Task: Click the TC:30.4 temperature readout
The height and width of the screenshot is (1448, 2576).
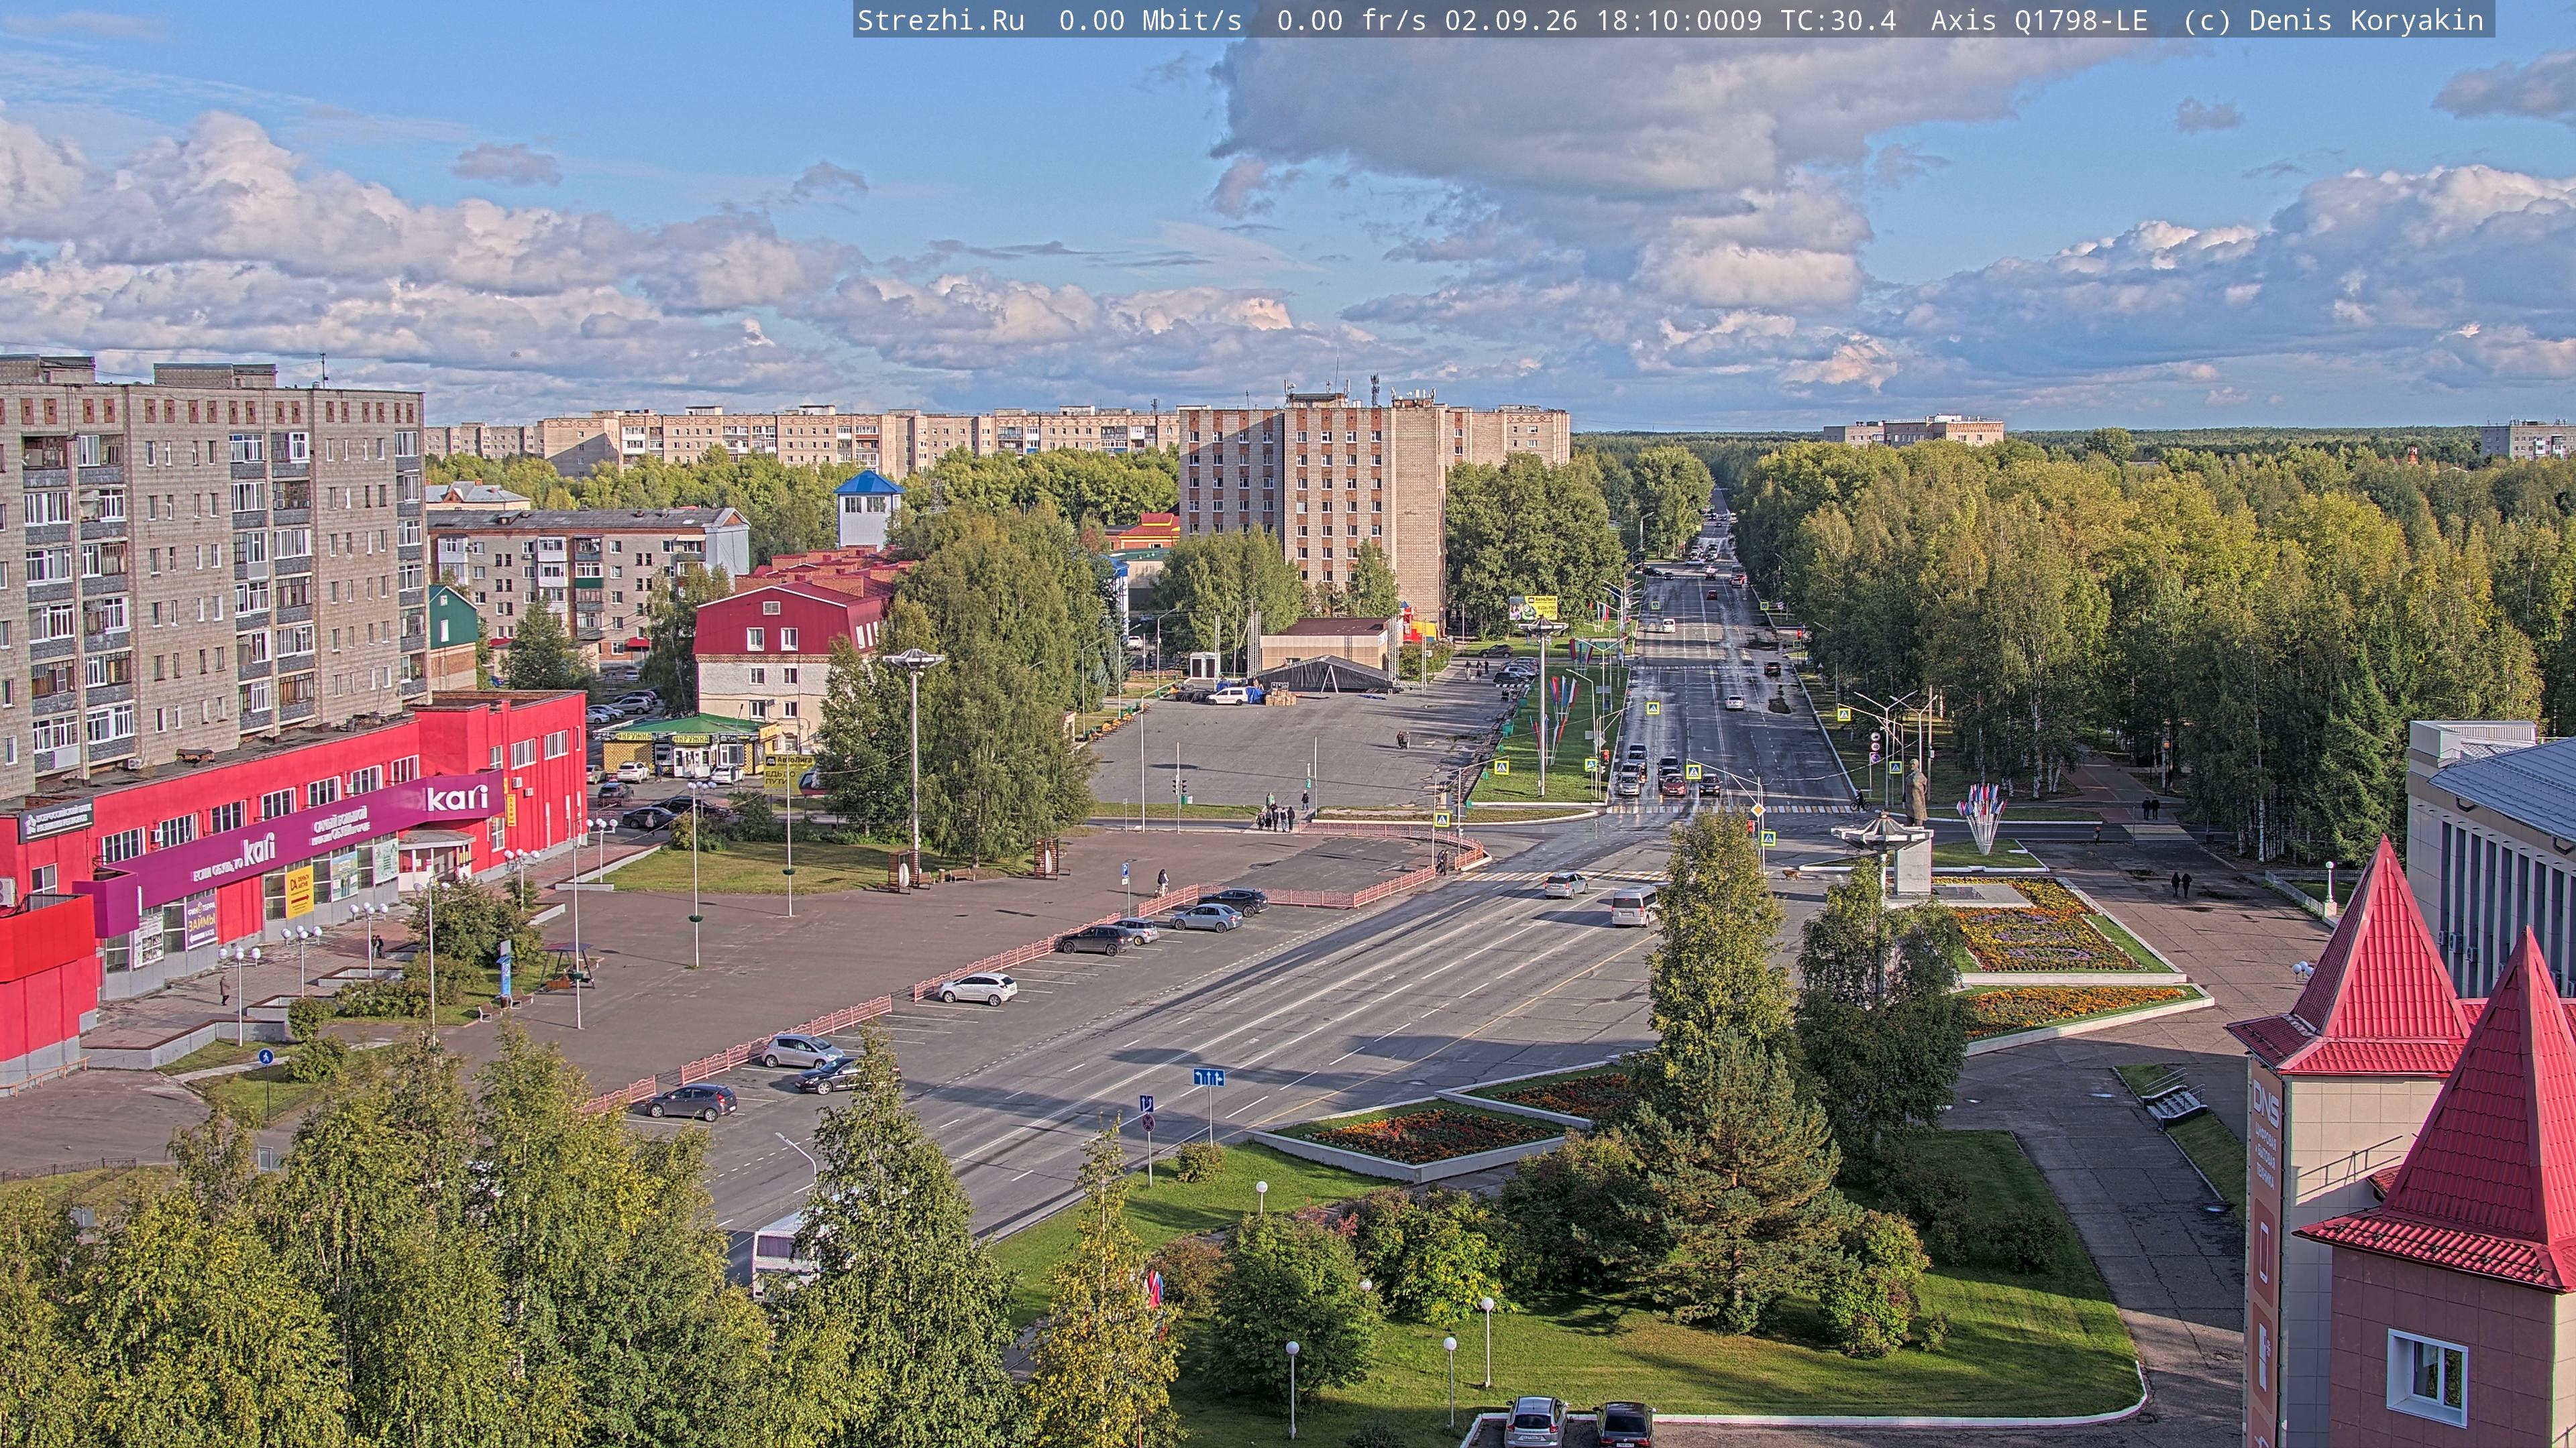Action: coord(1838,20)
